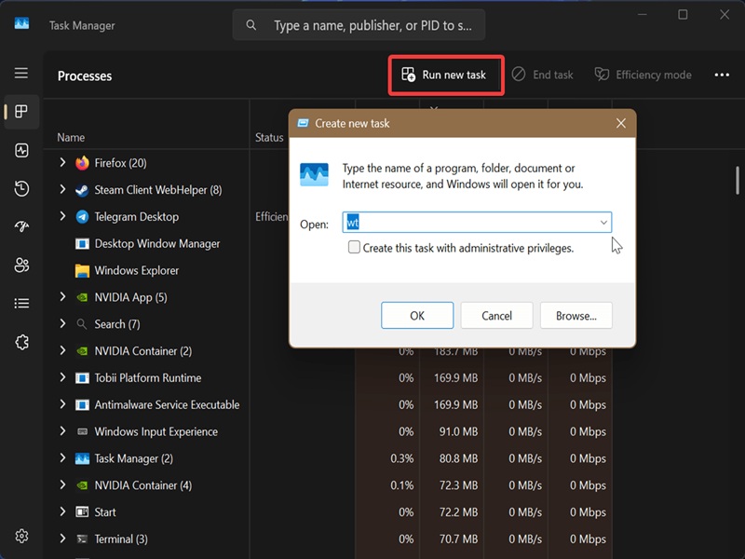Open the Open field dropdown arrow

point(603,223)
